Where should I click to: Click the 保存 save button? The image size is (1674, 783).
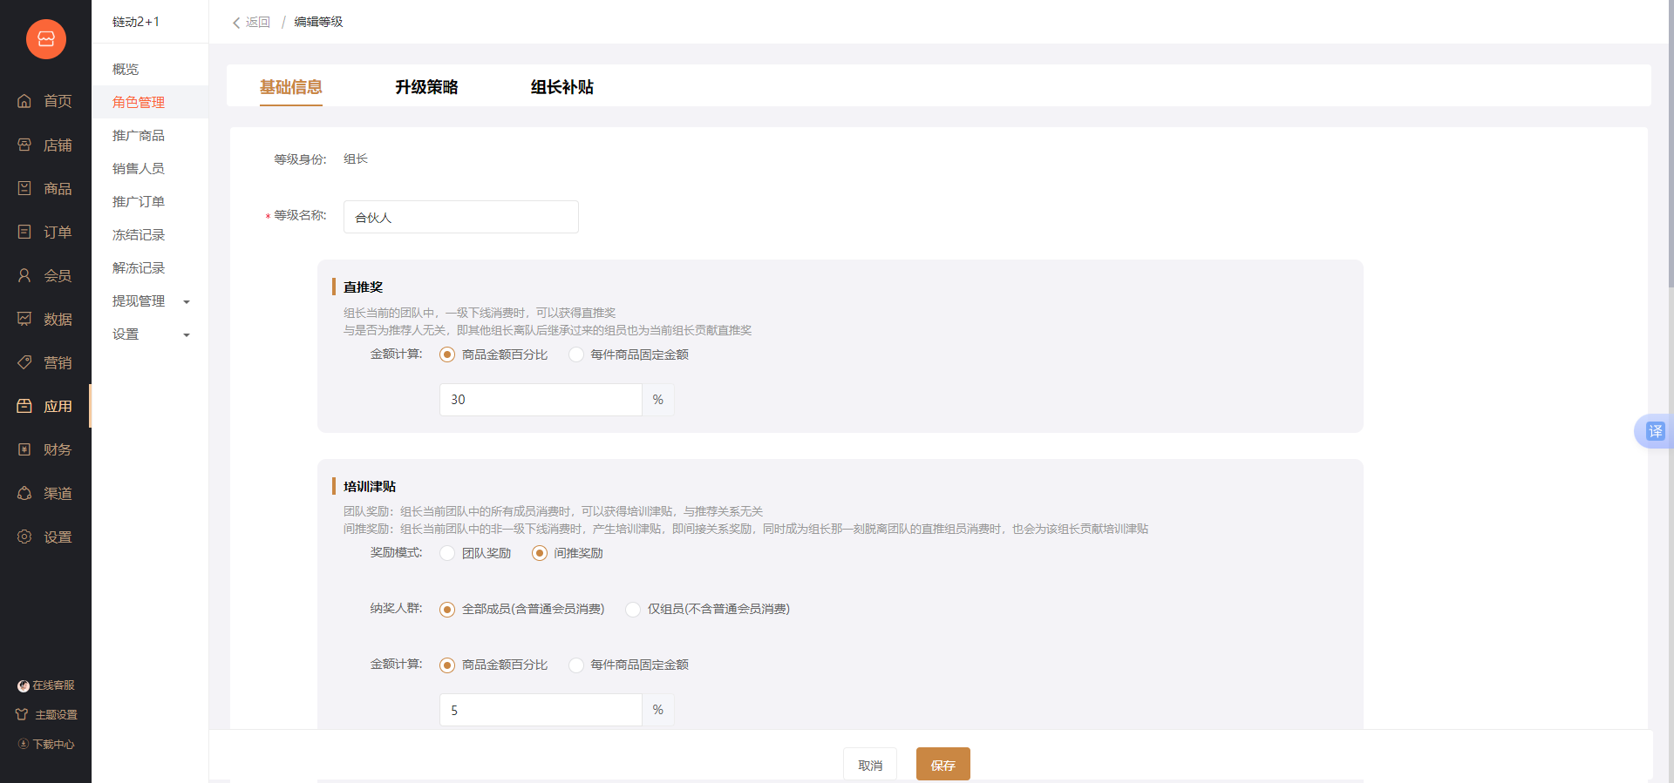pyautogui.click(x=942, y=765)
